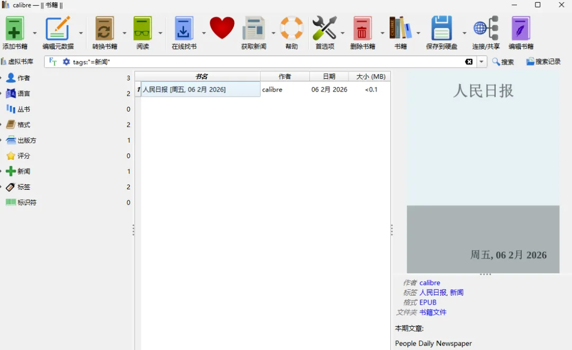Click in the tags search input field

pos(266,62)
